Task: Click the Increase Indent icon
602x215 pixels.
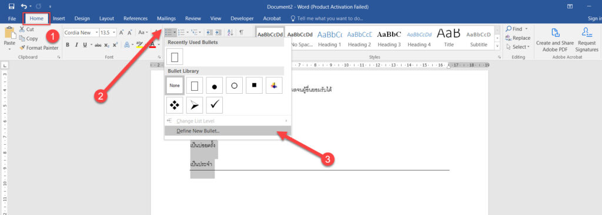Action: tap(218, 33)
